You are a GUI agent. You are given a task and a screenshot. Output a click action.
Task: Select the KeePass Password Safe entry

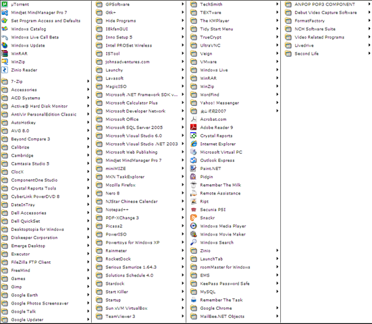click(235, 283)
